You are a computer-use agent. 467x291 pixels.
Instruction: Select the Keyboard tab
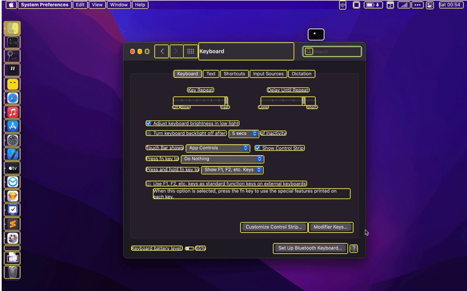click(x=188, y=74)
